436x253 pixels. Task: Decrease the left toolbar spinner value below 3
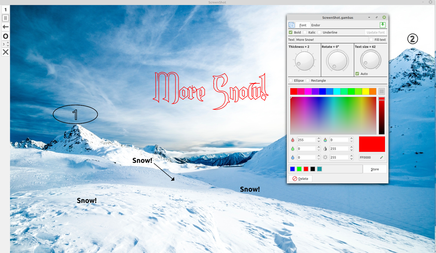click(x=8, y=45)
